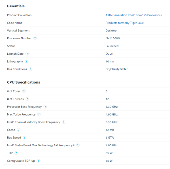The height and width of the screenshot is (169, 170).
Task: Click the question mark next to TDP
Action: (x=16, y=153)
